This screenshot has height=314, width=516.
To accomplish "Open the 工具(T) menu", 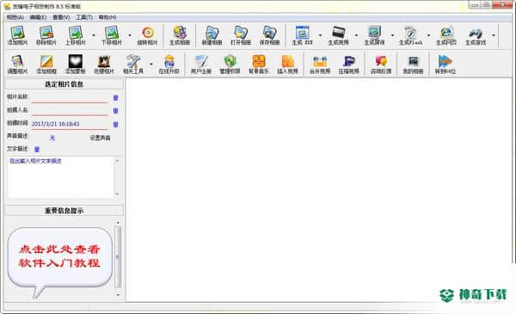I will (x=84, y=17).
